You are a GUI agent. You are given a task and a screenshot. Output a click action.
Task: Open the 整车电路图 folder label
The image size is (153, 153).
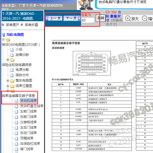pyautogui.click(x=24, y=80)
